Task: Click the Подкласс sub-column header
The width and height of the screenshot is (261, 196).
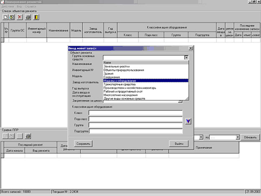Action: click(x=151, y=35)
